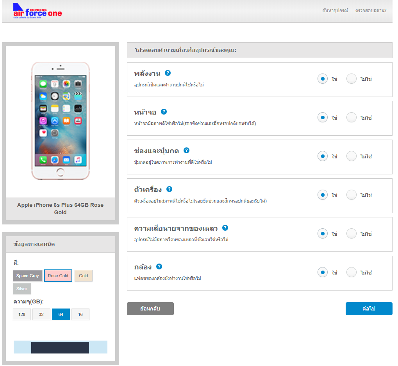This screenshot has width=398, height=366.
Task: Click the help icon next to พลังงาน
Action: pyautogui.click(x=168, y=73)
